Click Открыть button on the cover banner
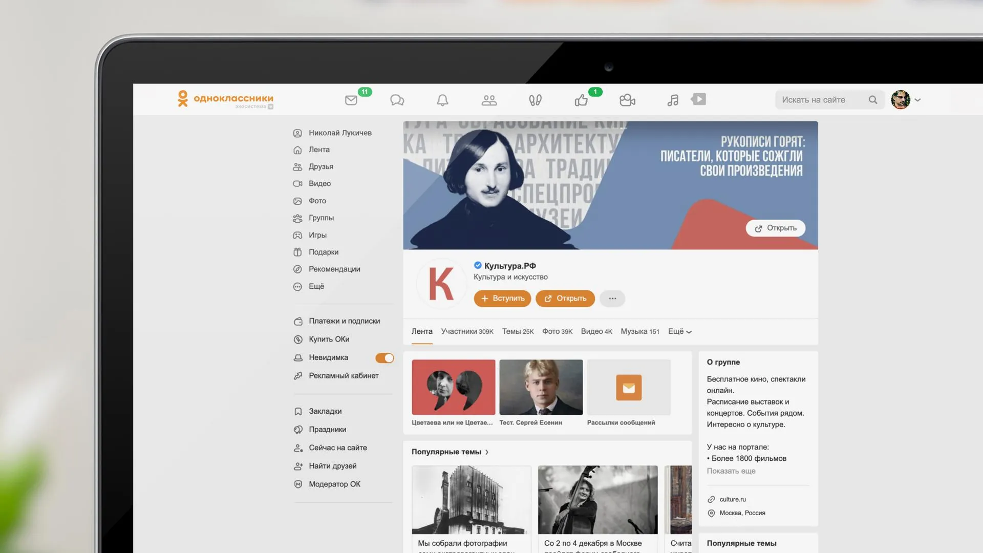Screen dimensions: 983x553 pyautogui.click(x=776, y=228)
